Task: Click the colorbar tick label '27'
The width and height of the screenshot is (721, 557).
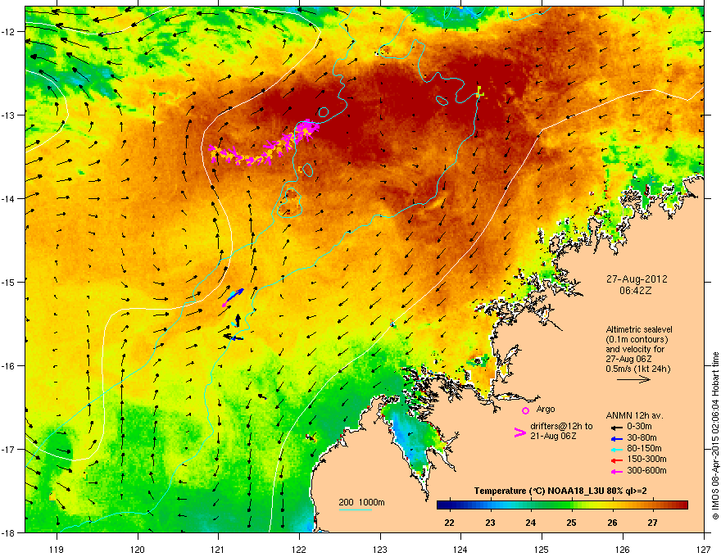Action: click(x=652, y=523)
